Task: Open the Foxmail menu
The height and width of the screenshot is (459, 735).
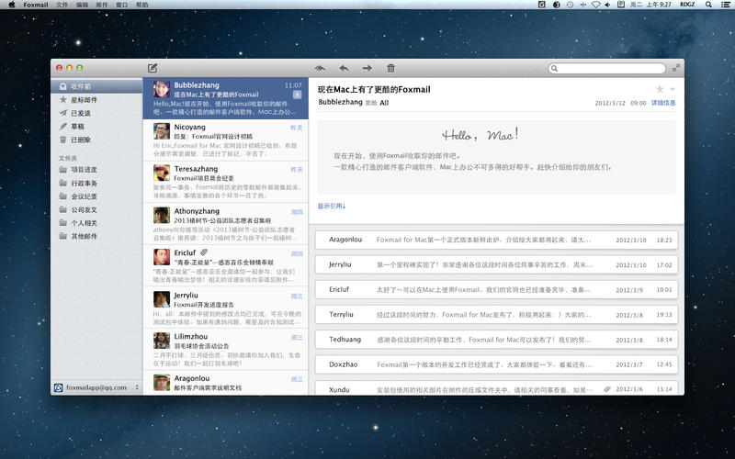Action: tap(36, 5)
